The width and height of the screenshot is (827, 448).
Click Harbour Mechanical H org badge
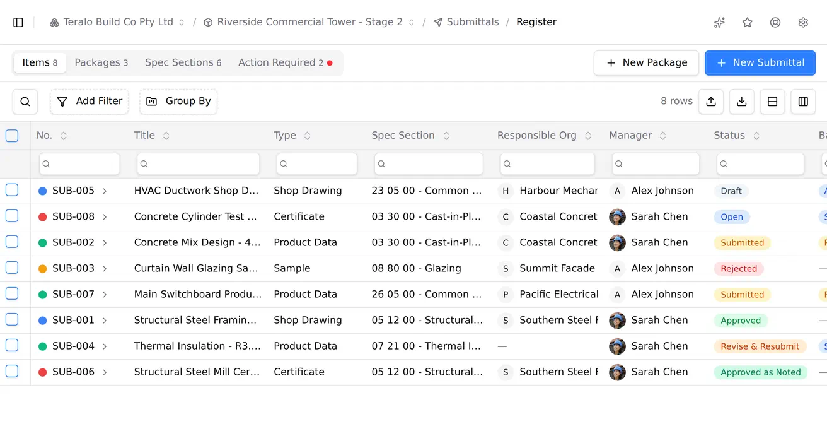(506, 191)
